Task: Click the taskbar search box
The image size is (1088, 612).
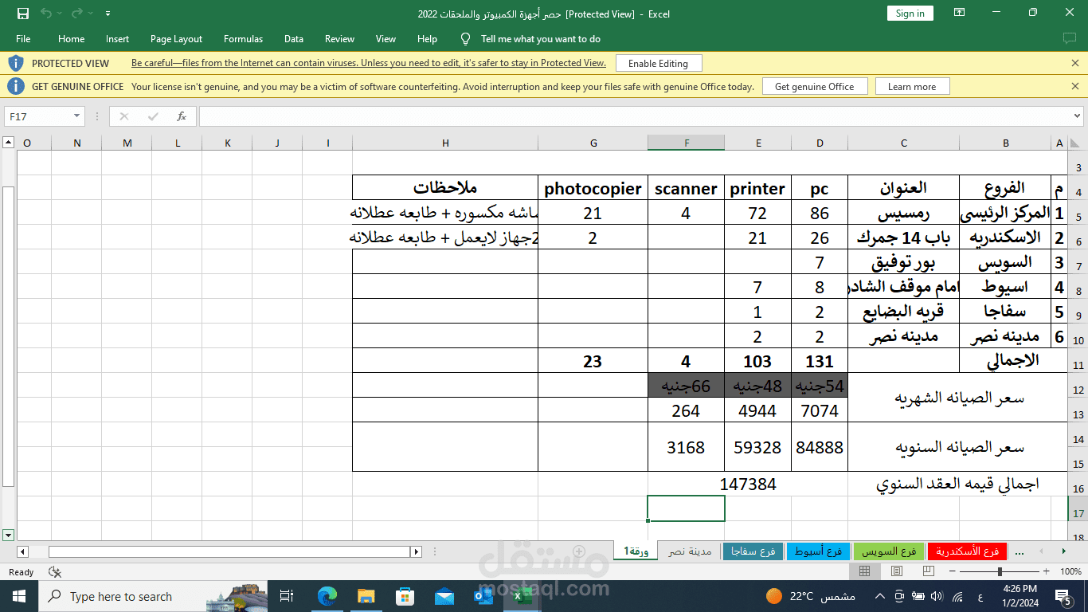Action: coord(154,596)
